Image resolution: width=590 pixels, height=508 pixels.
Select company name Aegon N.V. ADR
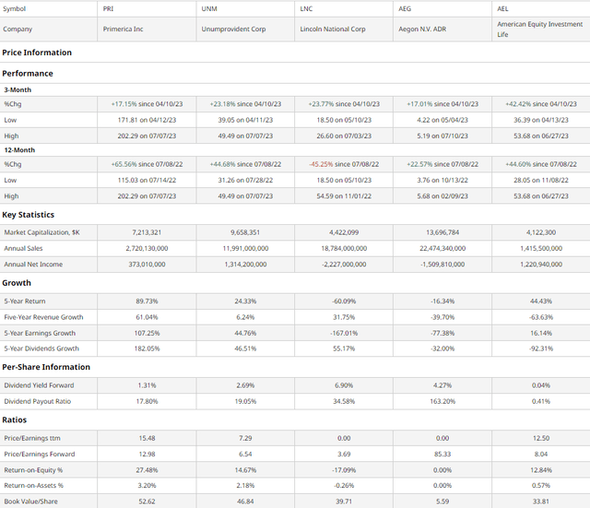[x=422, y=29]
